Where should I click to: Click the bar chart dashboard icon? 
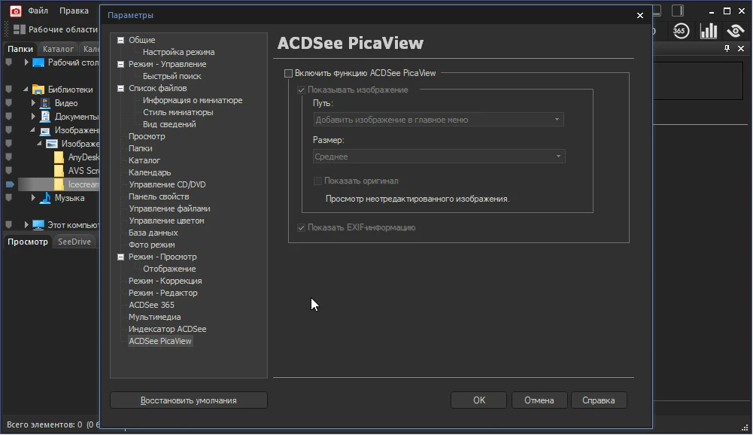point(709,31)
